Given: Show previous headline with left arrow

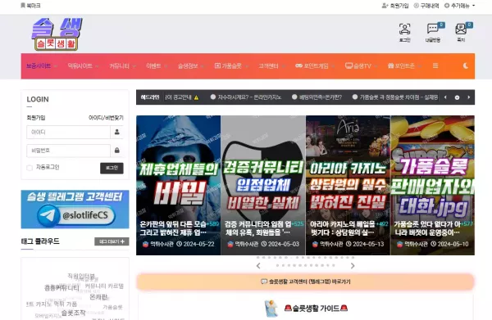Looking at the screenshot, I should (445, 97).
